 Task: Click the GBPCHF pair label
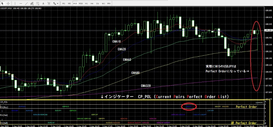pyautogui.click(x=94, y=115)
